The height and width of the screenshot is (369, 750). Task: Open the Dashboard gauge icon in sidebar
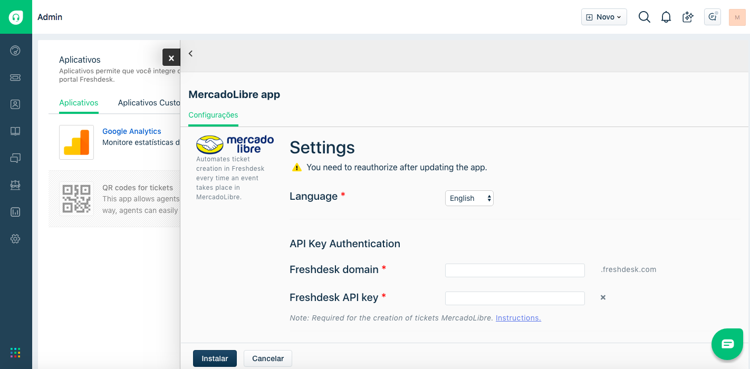point(15,51)
